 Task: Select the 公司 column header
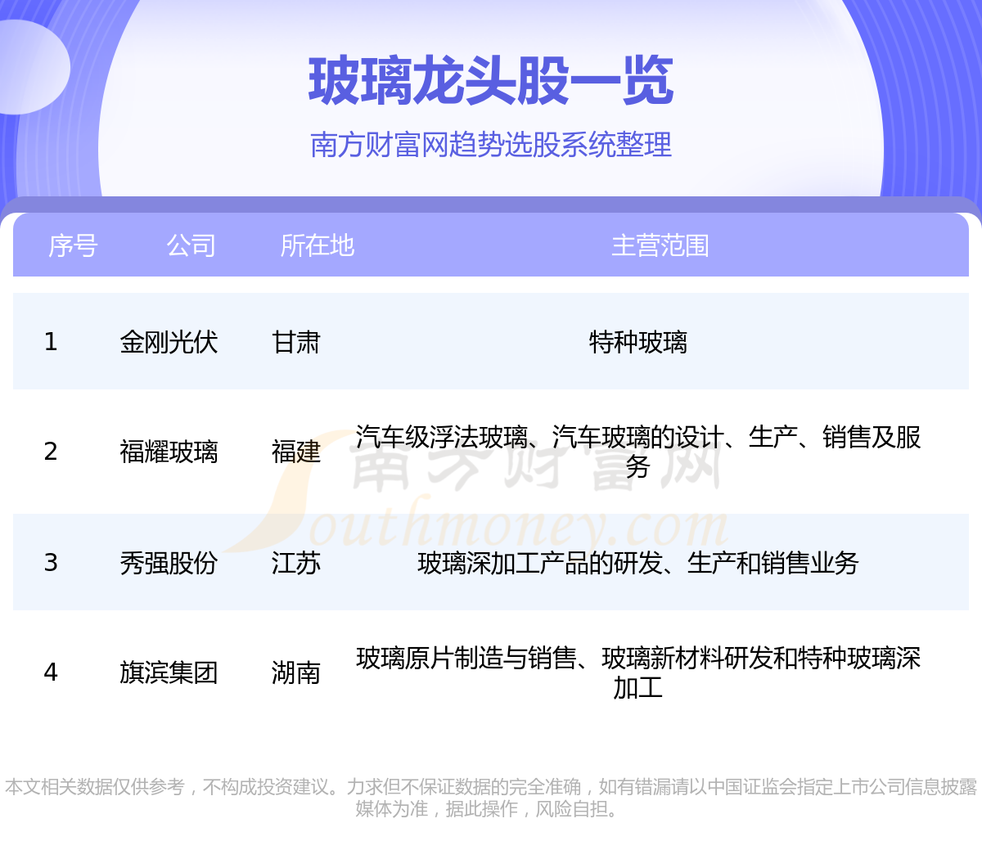[191, 245]
